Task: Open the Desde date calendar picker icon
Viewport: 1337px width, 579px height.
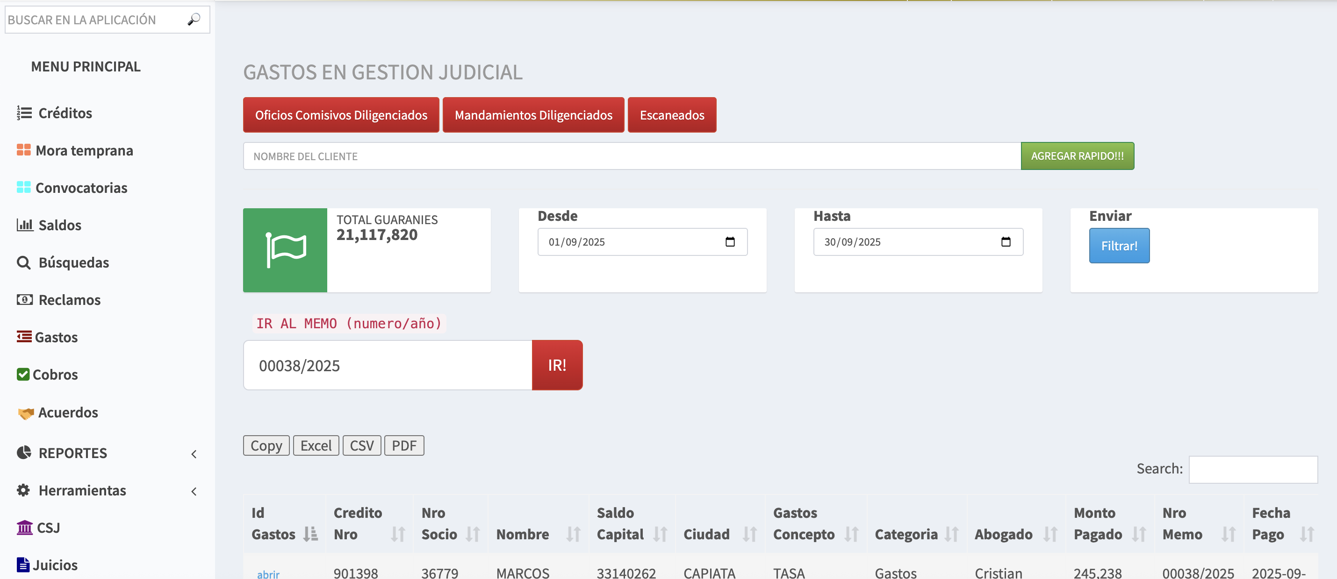Action: point(730,241)
